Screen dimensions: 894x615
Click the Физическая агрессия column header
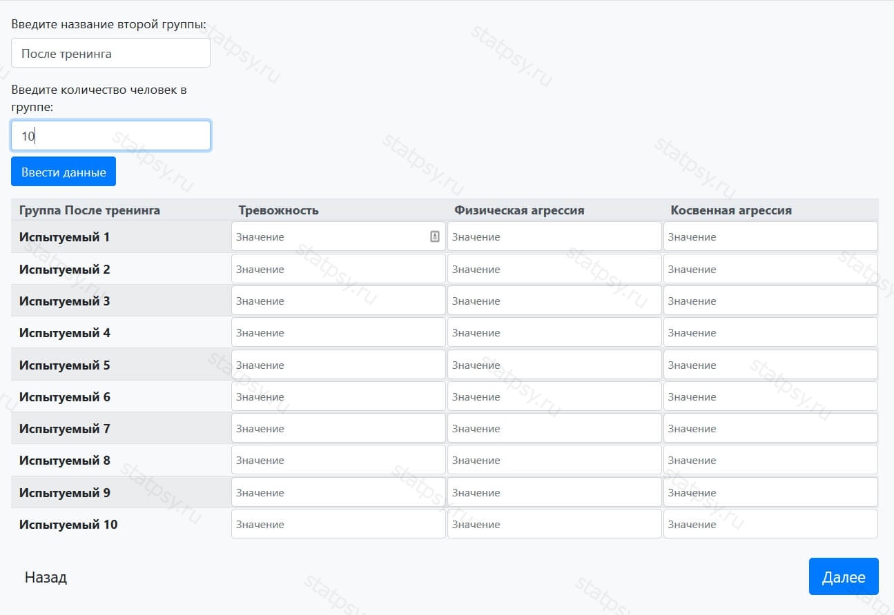(x=519, y=210)
